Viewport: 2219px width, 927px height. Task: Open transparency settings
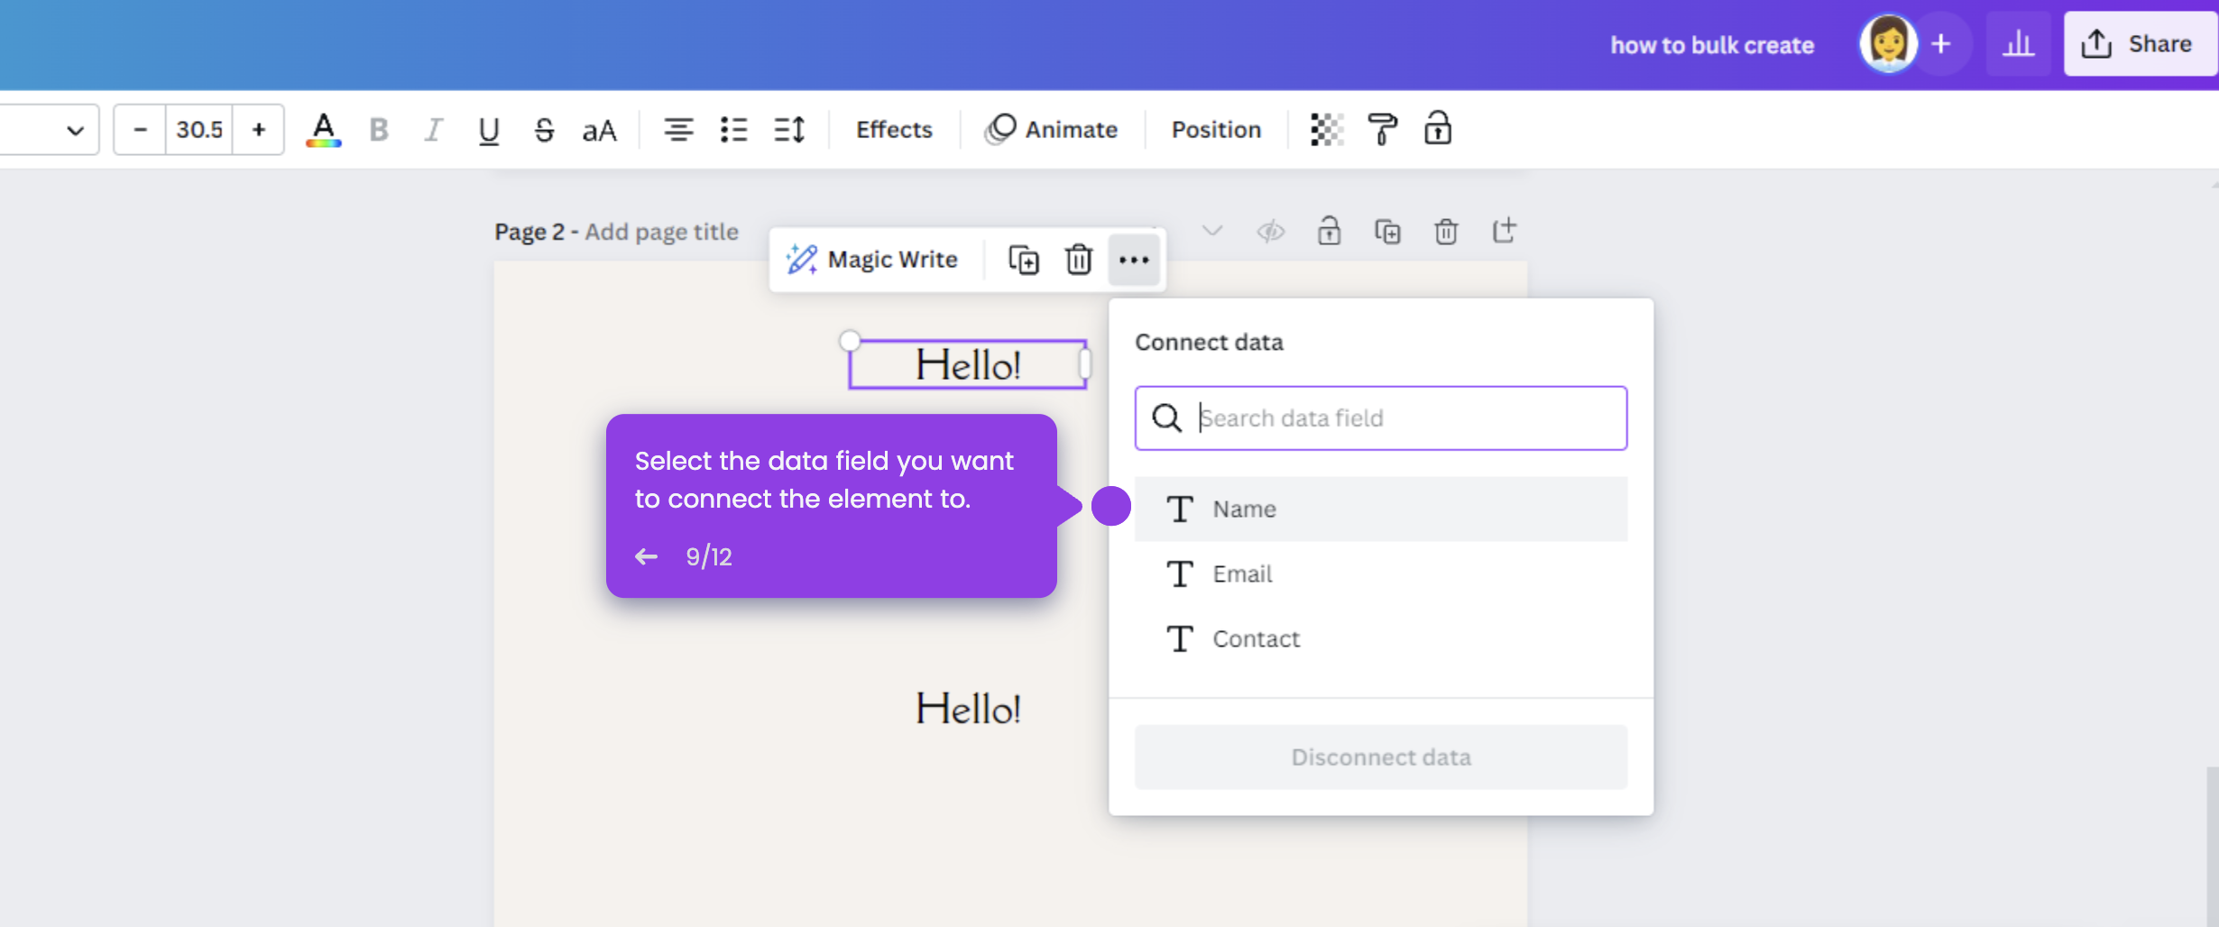pos(1324,129)
